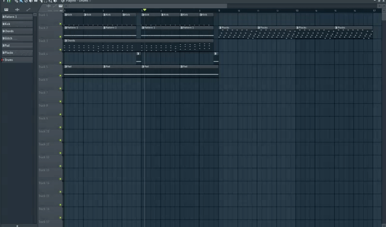The image size is (386, 227).
Task: Open first Plucks clip menu icon
Action: (220, 28)
